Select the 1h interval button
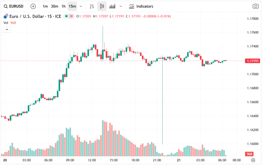 63,6
